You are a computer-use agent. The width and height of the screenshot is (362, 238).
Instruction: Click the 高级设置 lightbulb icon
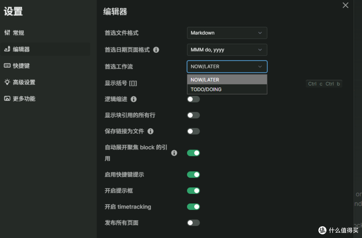click(7, 82)
